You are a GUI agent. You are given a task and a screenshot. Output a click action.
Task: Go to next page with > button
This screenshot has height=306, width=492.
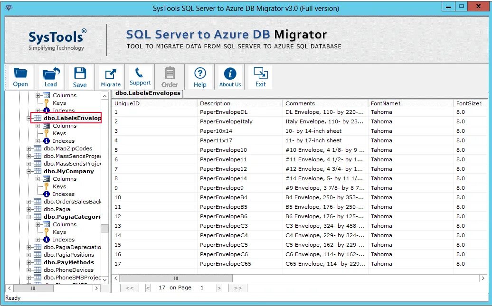[x=219, y=288]
